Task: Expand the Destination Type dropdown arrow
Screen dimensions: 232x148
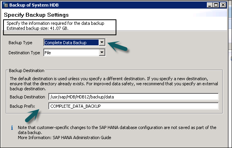Action: point(102,52)
